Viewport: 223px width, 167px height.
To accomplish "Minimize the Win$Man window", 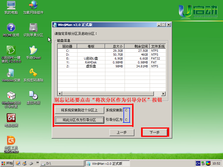I will [159, 25].
